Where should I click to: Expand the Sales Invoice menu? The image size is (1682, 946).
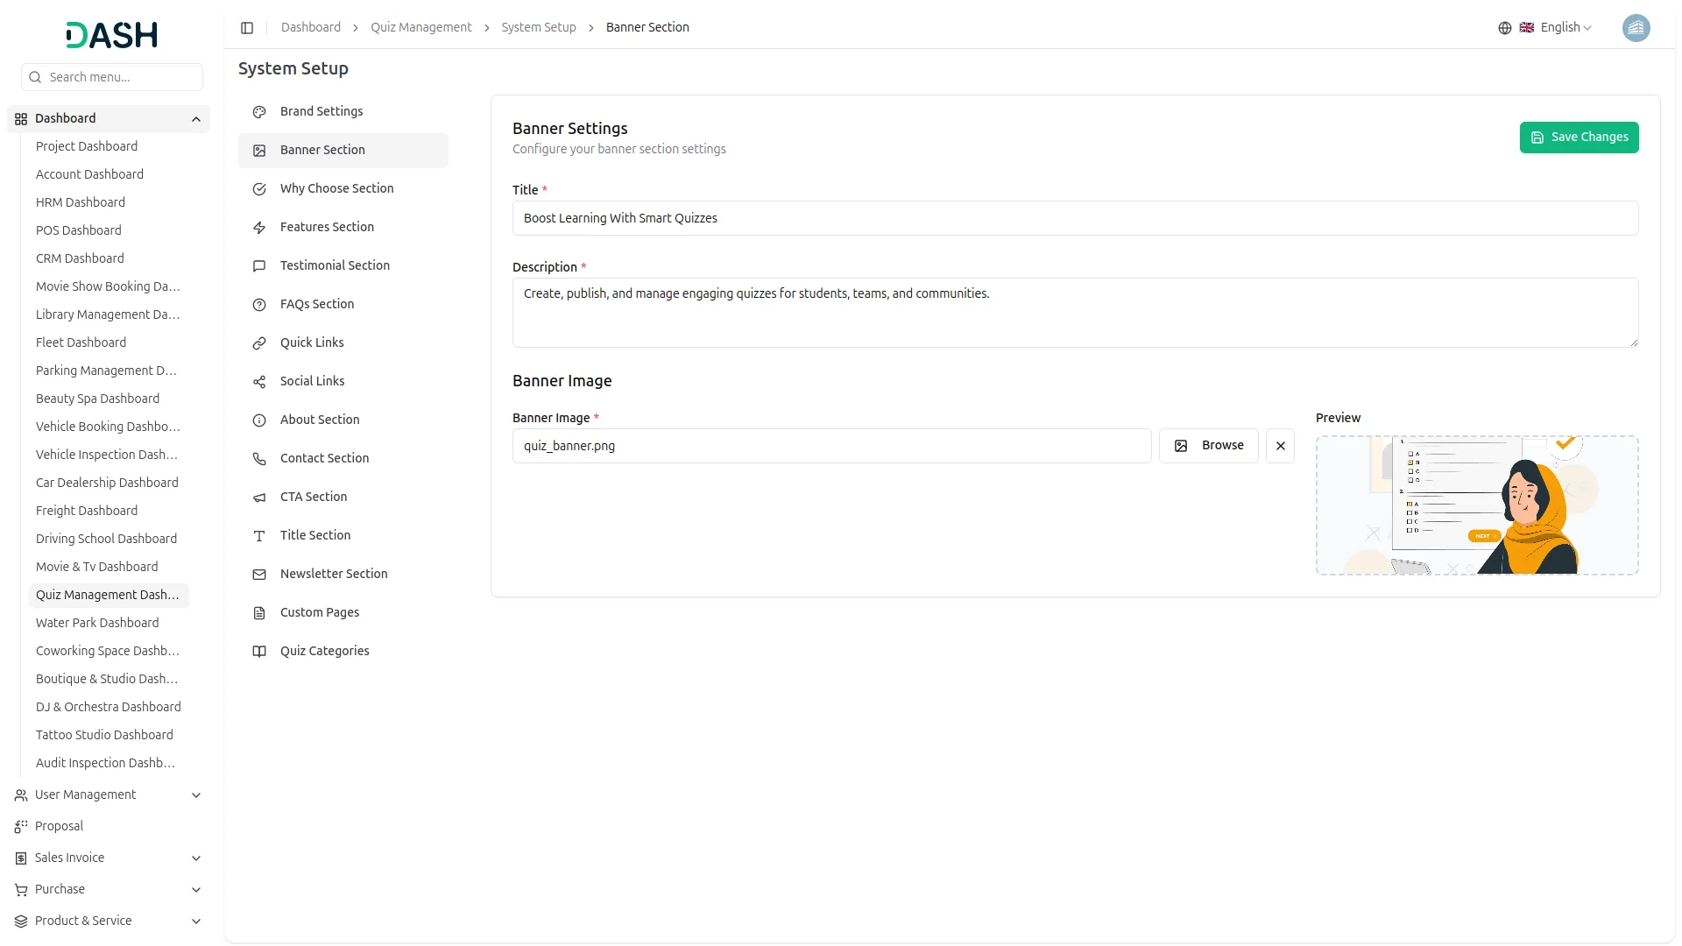[x=196, y=858]
